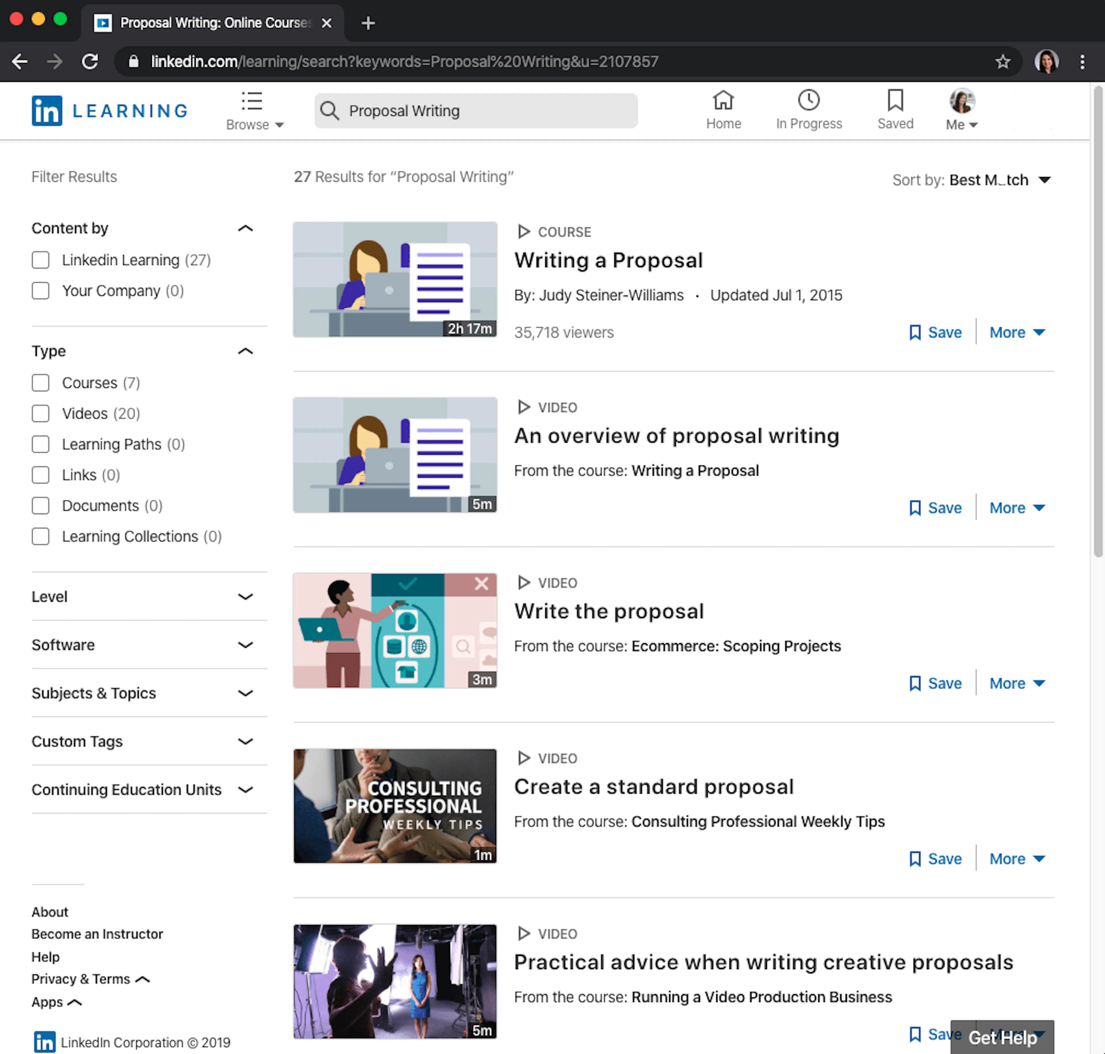
Task: Bookmark this page with star icon
Action: tap(1002, 62)
